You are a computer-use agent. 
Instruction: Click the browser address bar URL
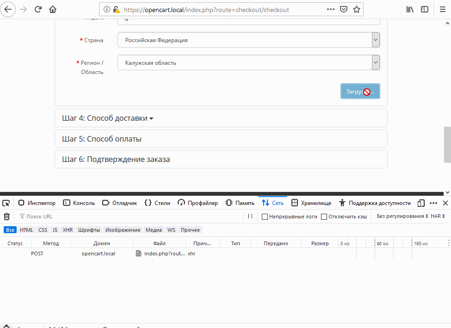pyautogui.click(x=206, y=10)
